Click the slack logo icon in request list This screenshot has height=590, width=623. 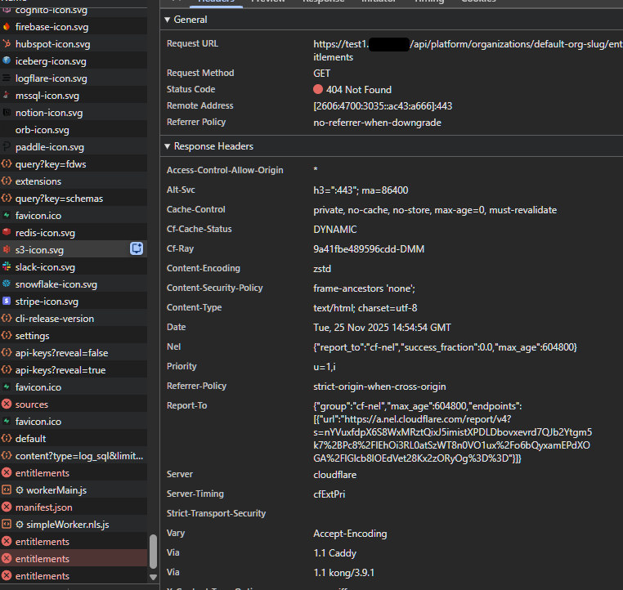[x=7, y=267]
